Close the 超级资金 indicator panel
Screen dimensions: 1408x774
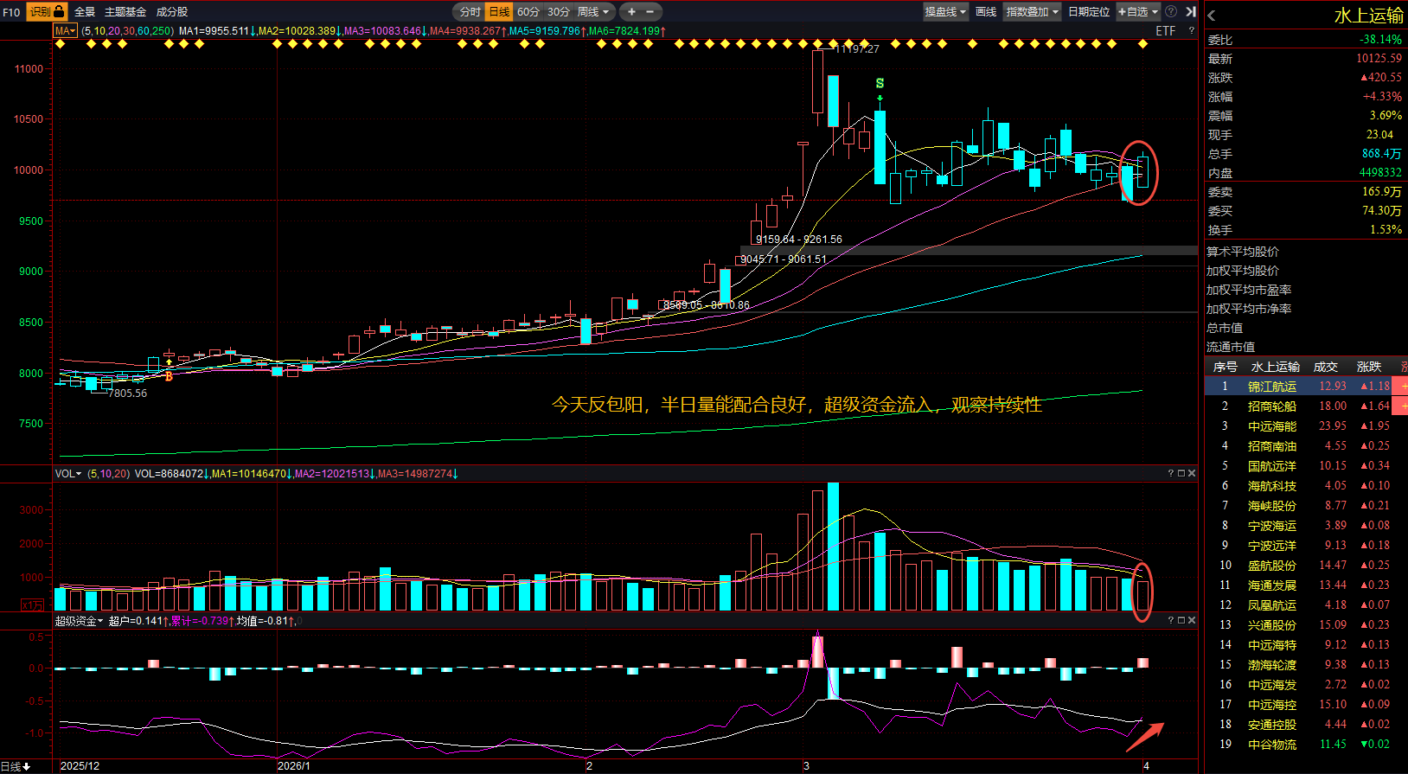click(x=1192, y=620)
